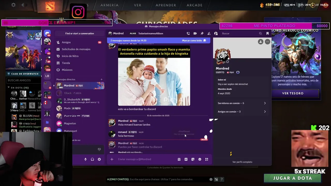Open the gift icon in message bar
The image size is (331, 186).
[179, 159]
